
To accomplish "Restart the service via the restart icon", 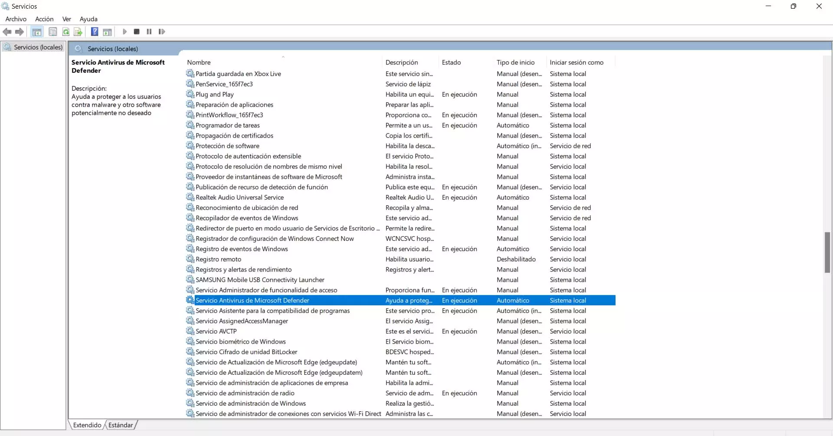I will click(x=161, y=32).
